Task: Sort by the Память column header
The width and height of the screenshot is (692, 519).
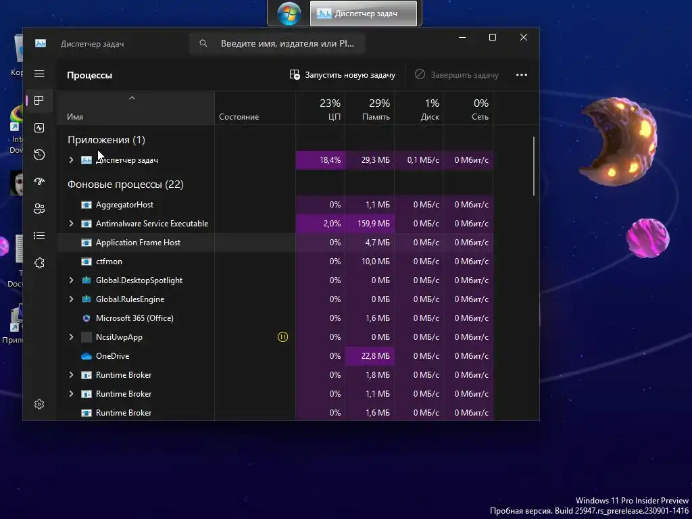Action: (x=370, y=109)
